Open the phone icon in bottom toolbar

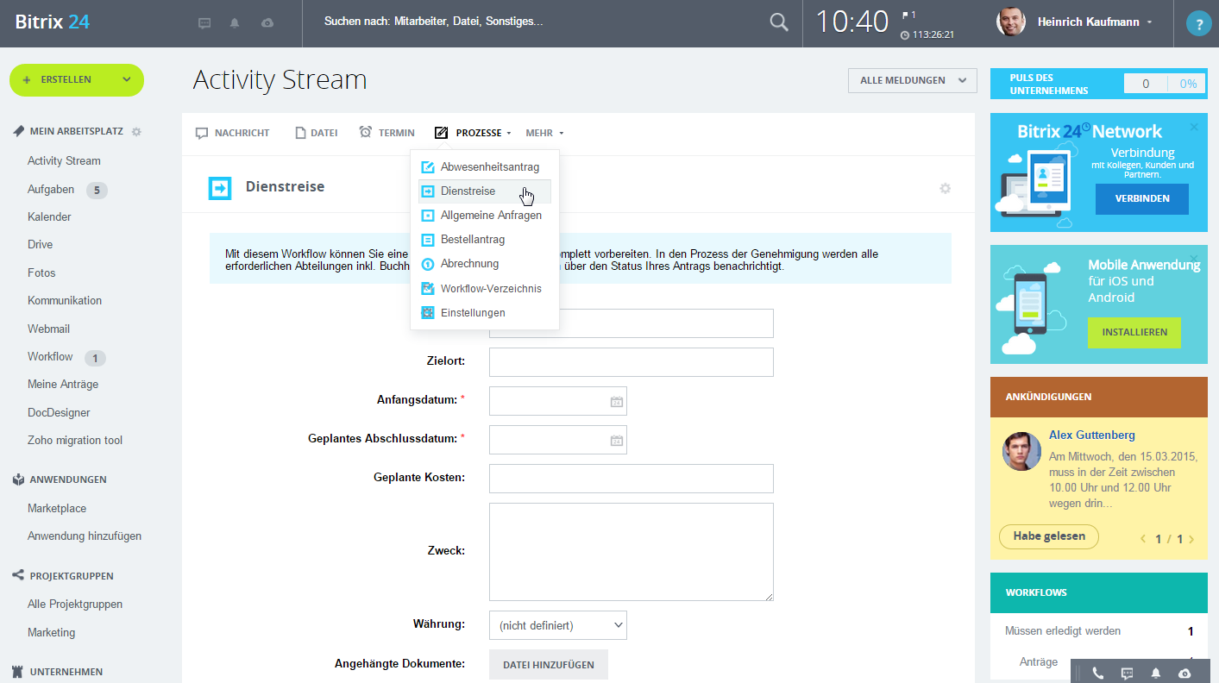1097,670
